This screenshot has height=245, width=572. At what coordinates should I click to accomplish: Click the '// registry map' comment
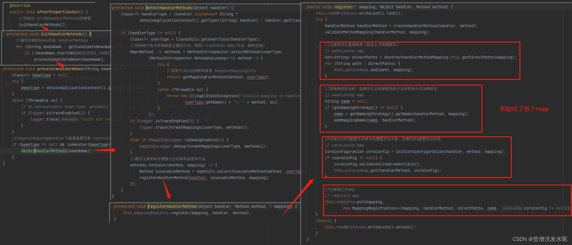click(x=342, y=196)
